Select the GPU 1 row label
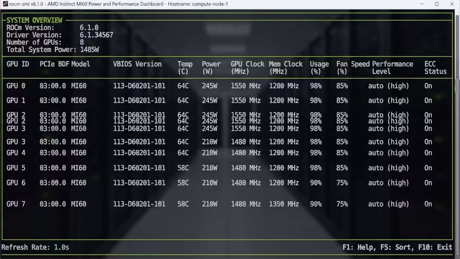Screen dimensions: 460x259 16,100
